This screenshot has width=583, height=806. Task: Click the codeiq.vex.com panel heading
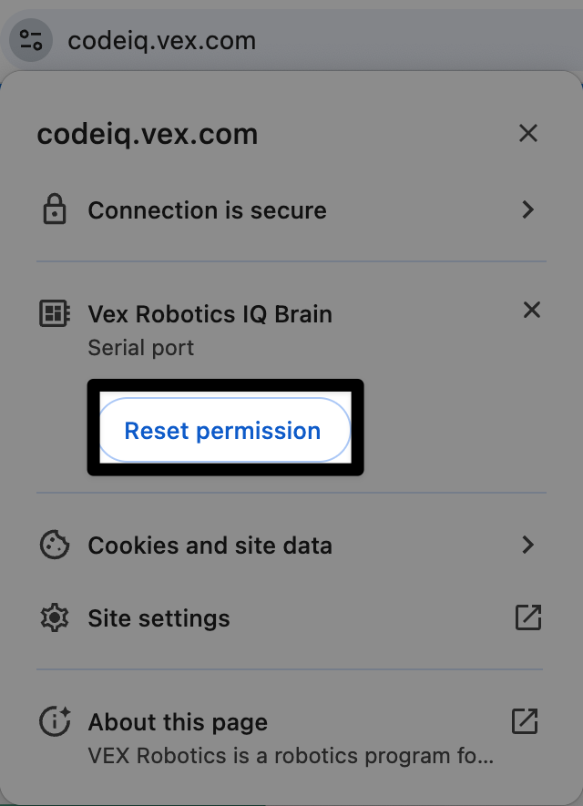(x=148, y=133)
